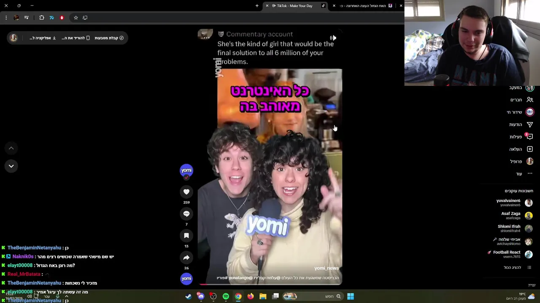540x303 pixels.
Task: Open Messages (הודעות) in sidebar
Action: pyautogui.click(x=521, y=125)
